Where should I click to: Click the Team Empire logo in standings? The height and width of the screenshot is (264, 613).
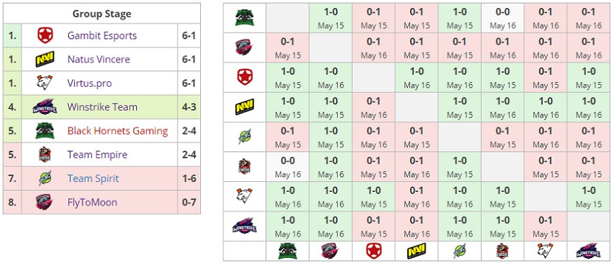45,155
